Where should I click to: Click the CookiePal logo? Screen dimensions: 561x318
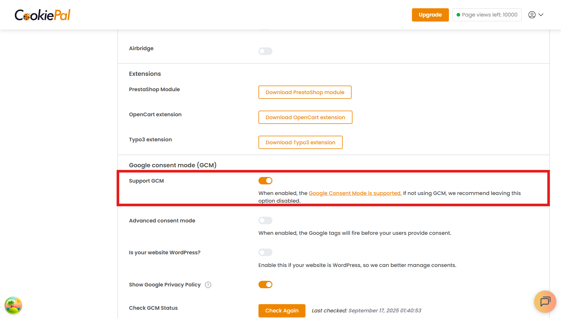(42, 14)
